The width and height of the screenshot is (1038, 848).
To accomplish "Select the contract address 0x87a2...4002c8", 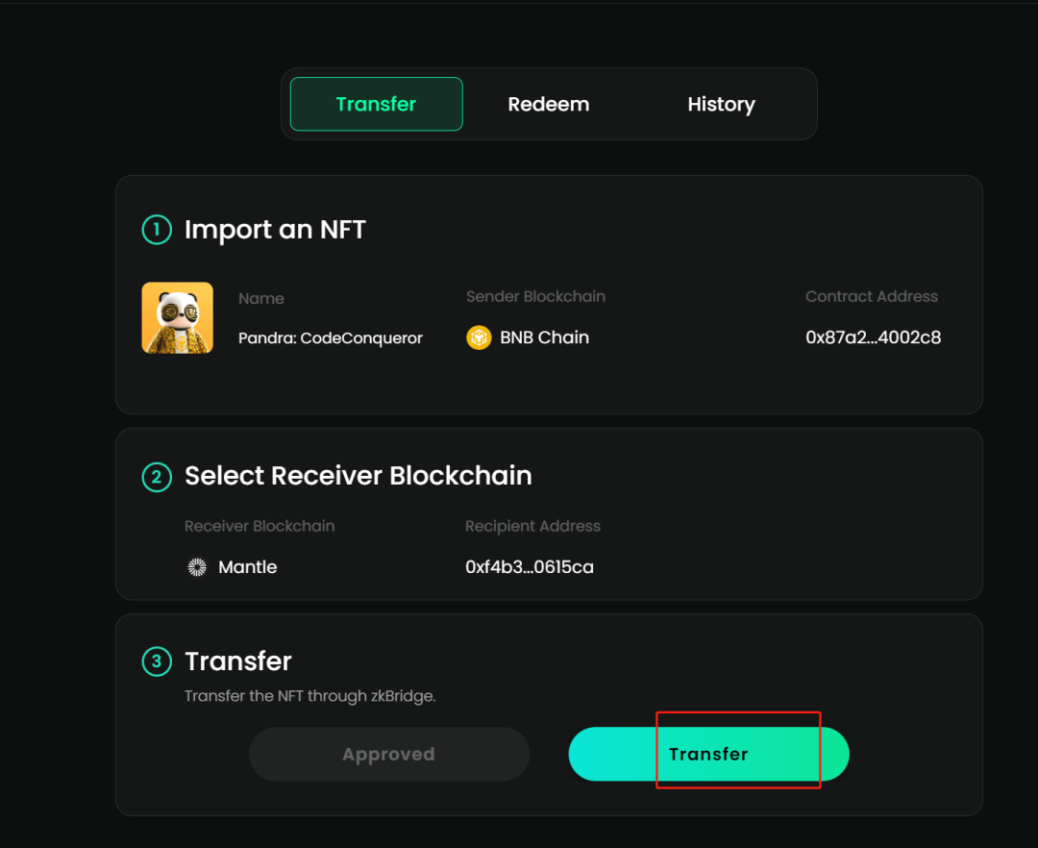I will [x=873, y=337].
